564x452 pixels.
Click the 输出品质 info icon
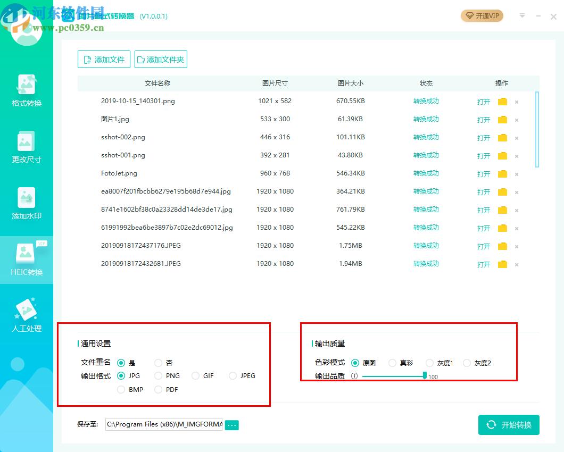coord(354,376)
